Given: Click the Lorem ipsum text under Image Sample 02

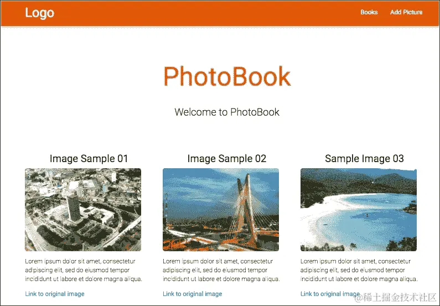Looking at the screenshot, I should 221,270.
